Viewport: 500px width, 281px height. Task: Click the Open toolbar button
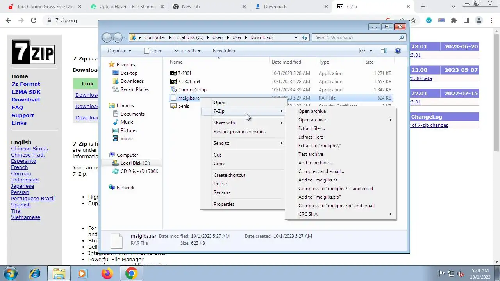pyautogui.click(x=153, y=51)
